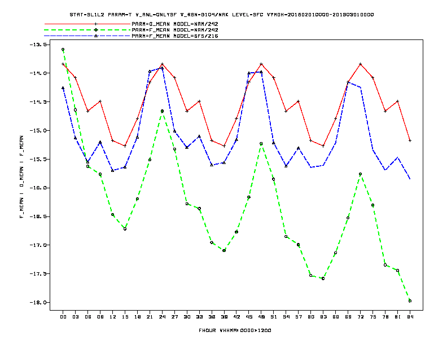Click the x-axis tick label 06
447x345 pixels.
[88, 317]
